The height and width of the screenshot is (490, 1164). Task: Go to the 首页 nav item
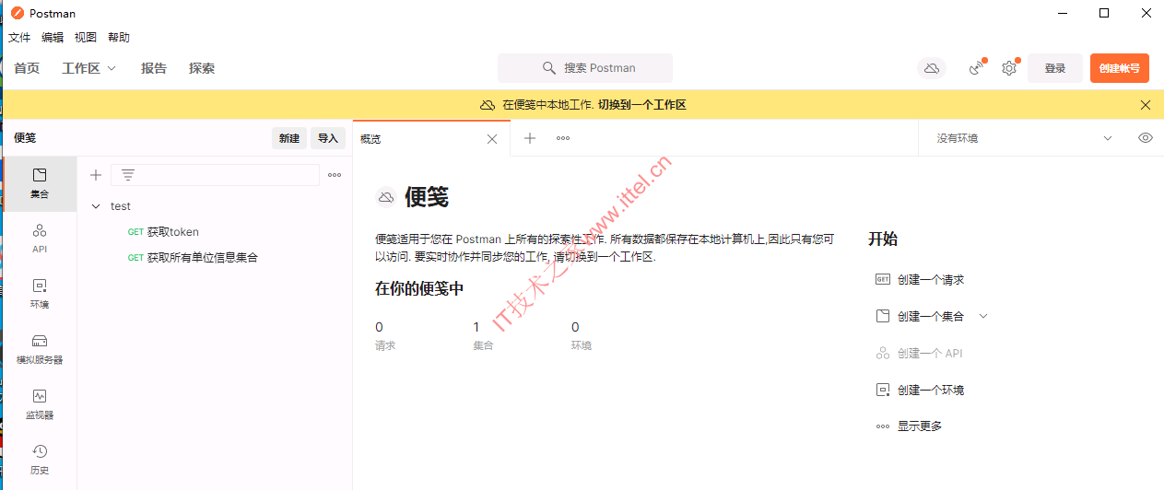[x=27, y=68]
